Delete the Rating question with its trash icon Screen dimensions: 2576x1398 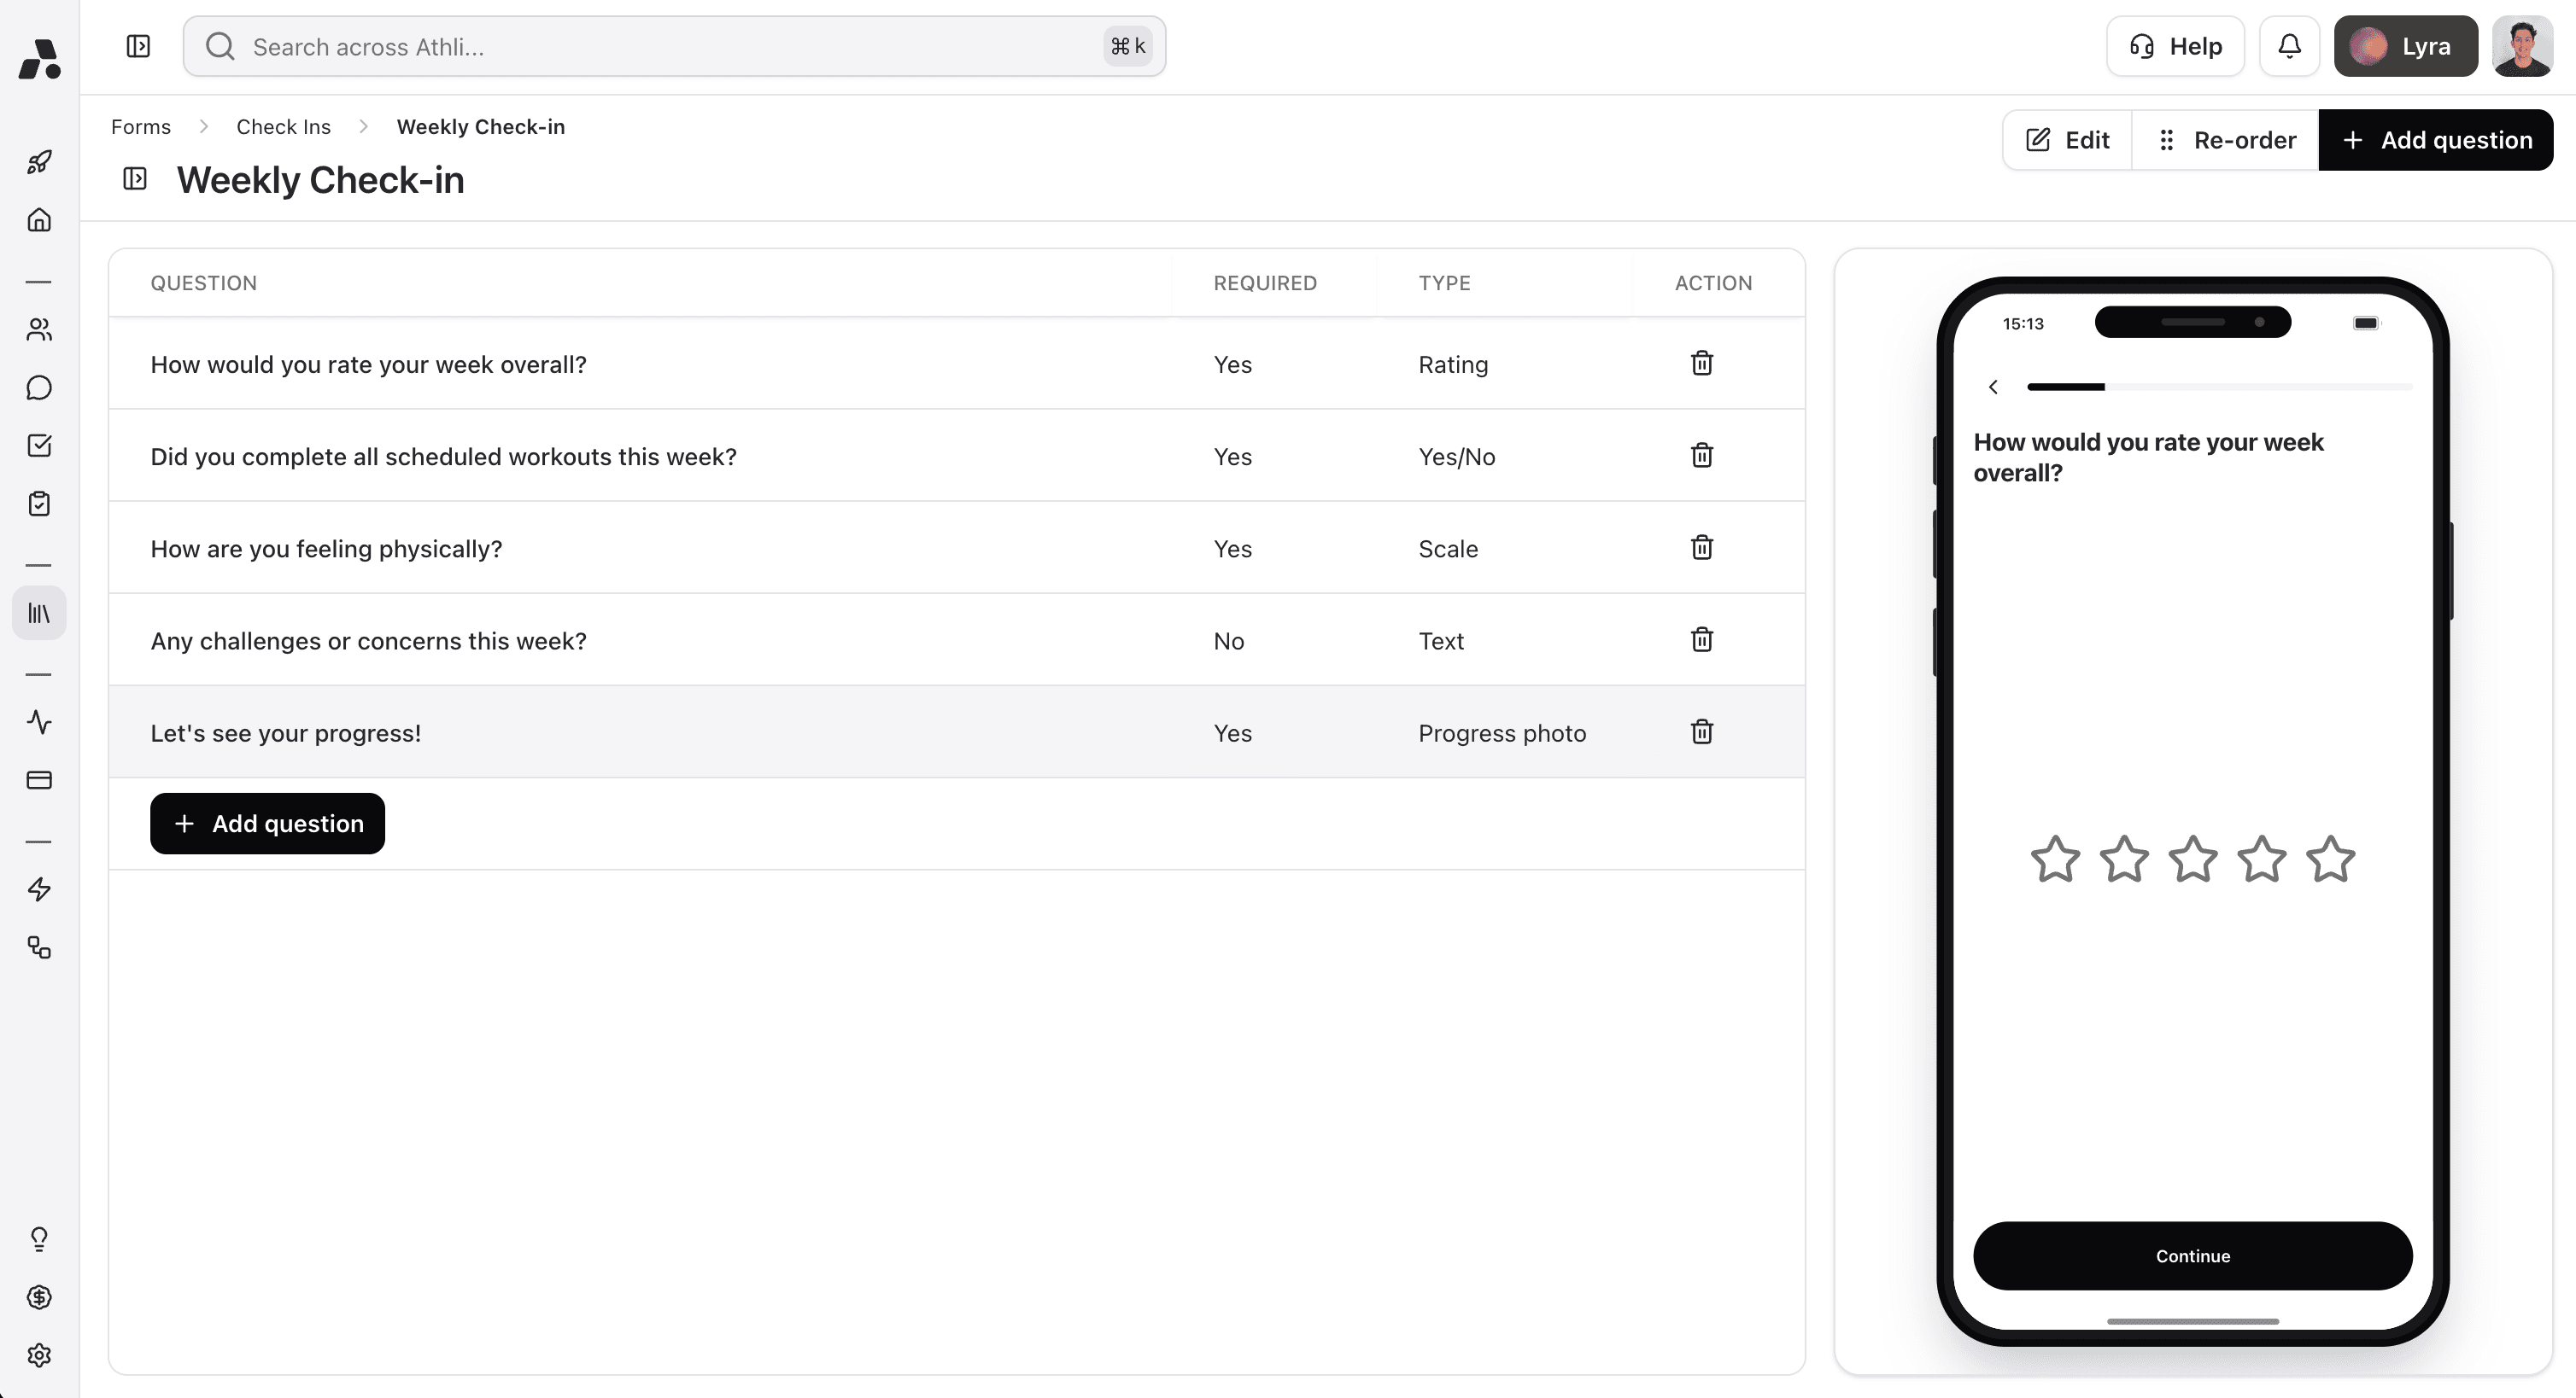coord(1701,363)
